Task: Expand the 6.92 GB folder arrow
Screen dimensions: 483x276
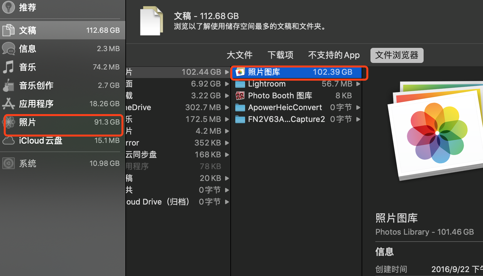Action: pyautogui.click(x=227, y=84)
